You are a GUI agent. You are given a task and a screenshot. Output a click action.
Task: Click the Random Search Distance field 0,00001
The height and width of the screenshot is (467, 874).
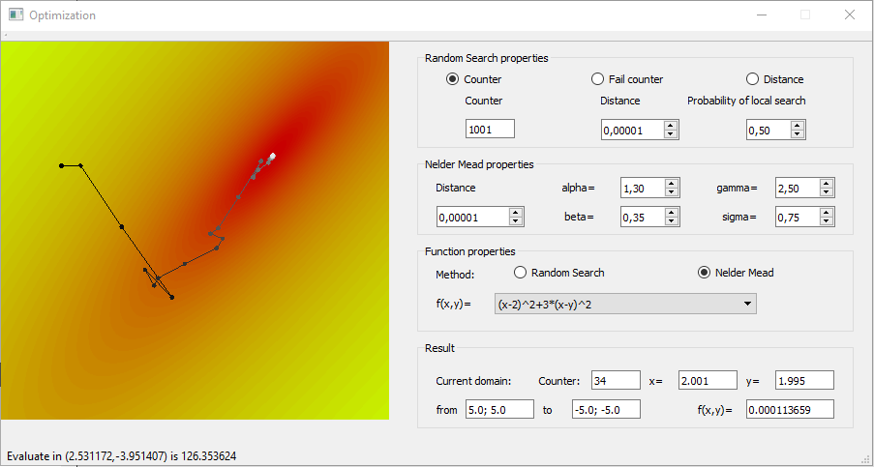pyautogui.click(x=633, y=131)
